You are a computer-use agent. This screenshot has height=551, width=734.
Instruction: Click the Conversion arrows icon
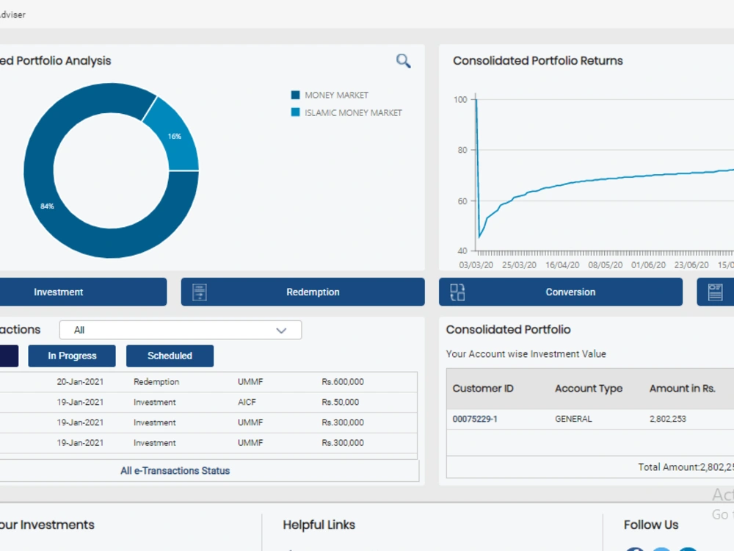coord(457,292)
